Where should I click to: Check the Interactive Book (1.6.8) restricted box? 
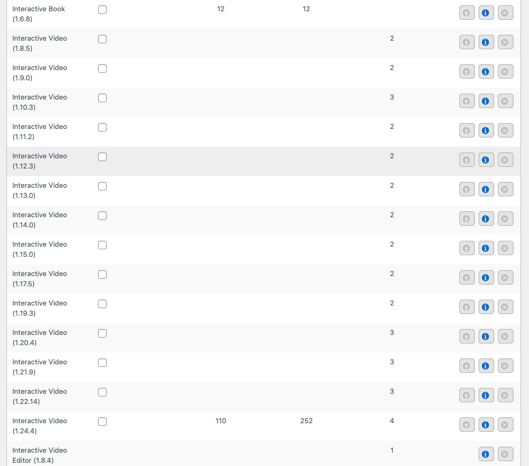(x=102, y=10)
